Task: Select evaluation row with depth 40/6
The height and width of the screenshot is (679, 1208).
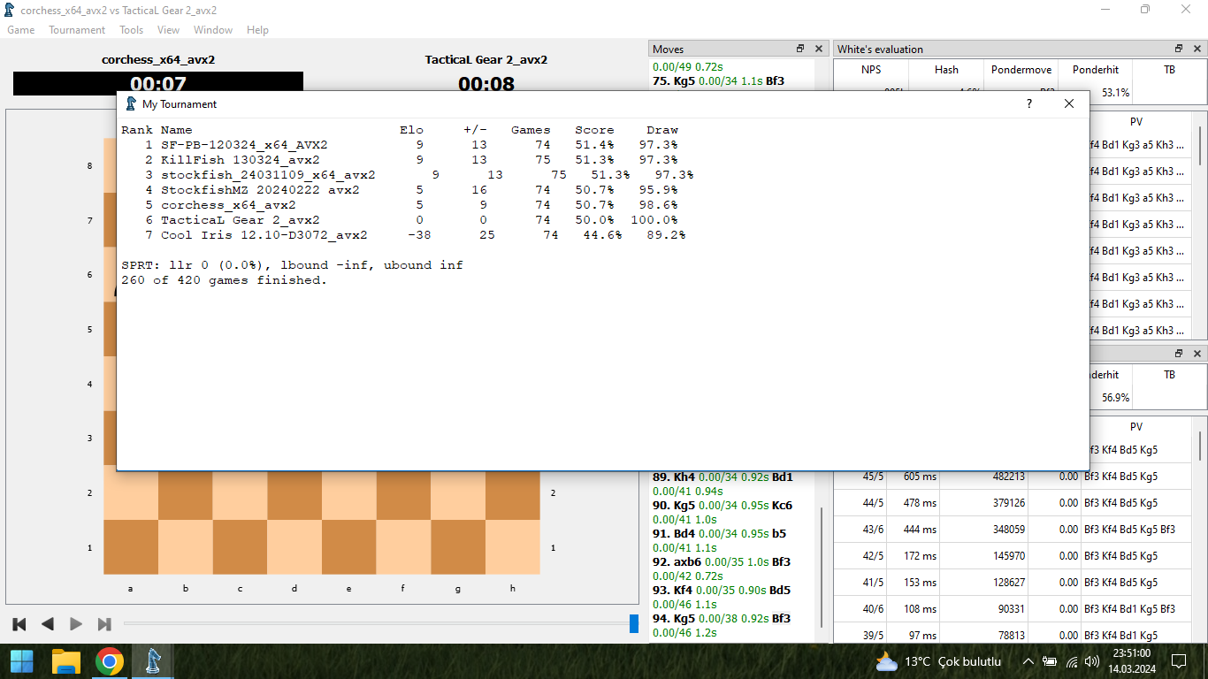Action: [1013, 609]
